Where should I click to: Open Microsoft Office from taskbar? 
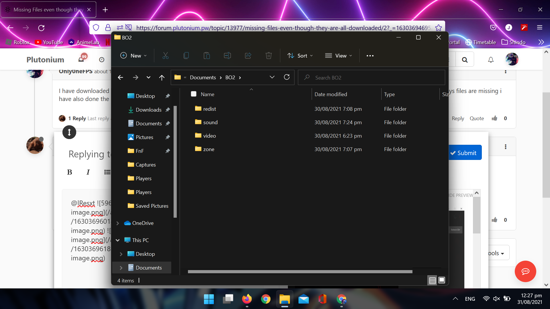(323, 299)
